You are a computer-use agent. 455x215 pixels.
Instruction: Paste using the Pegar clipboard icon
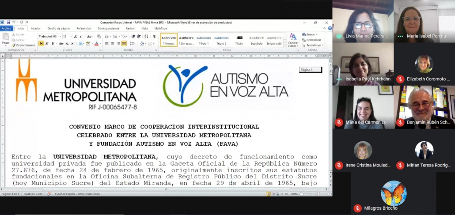point(5,38)
